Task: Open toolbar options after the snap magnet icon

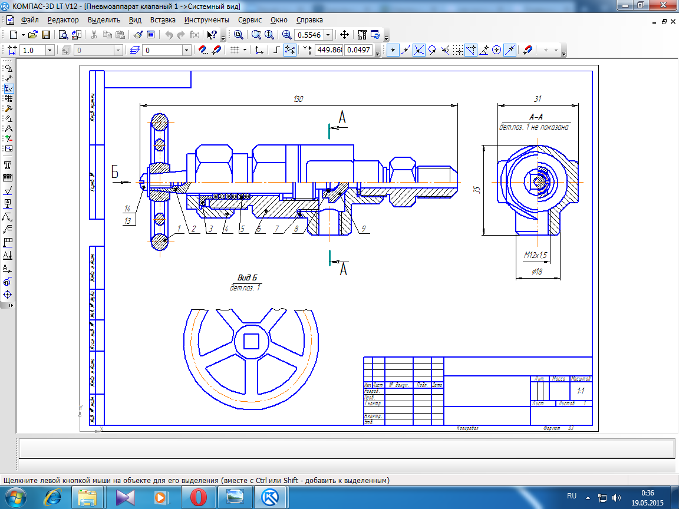Action: (563, 52)
